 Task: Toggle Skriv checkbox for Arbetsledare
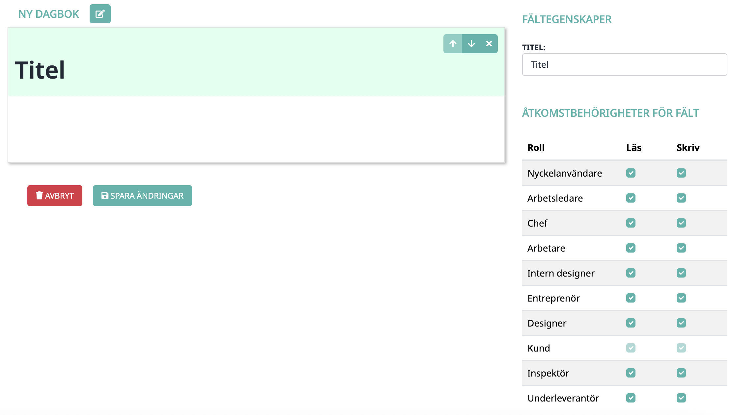(681, 198)
